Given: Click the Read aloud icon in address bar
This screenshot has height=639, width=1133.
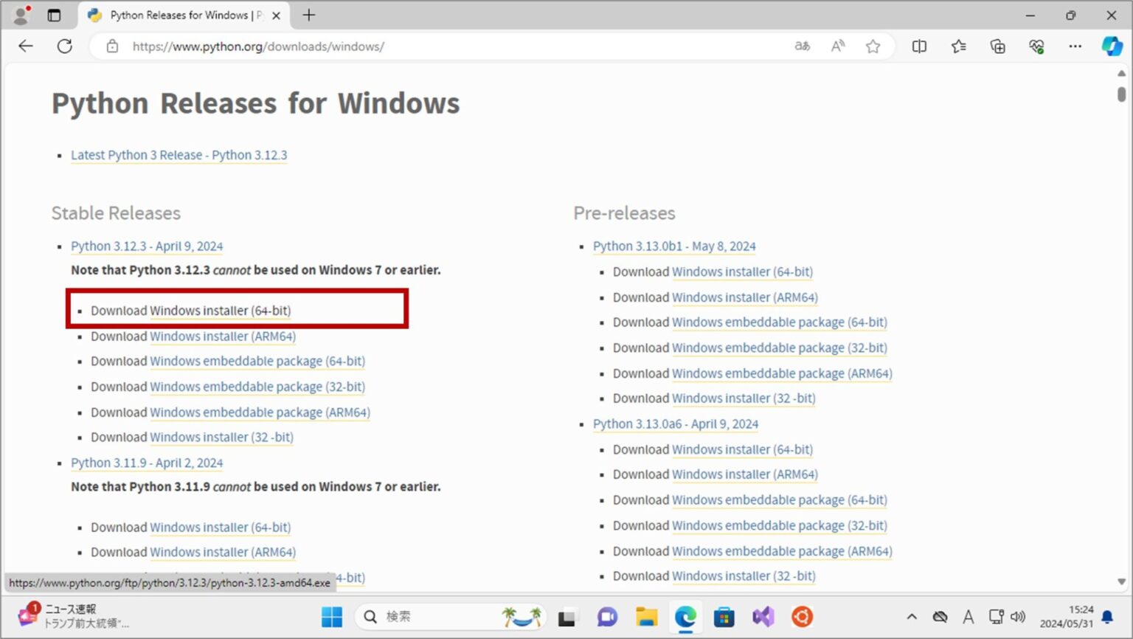Looking at the screenshot, I should pos(837,46).
